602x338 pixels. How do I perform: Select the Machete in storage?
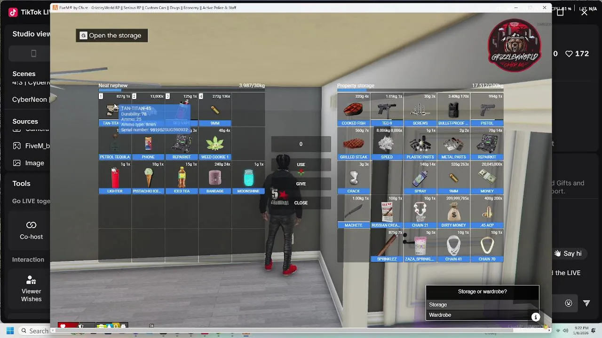click(x=353, y=212)
